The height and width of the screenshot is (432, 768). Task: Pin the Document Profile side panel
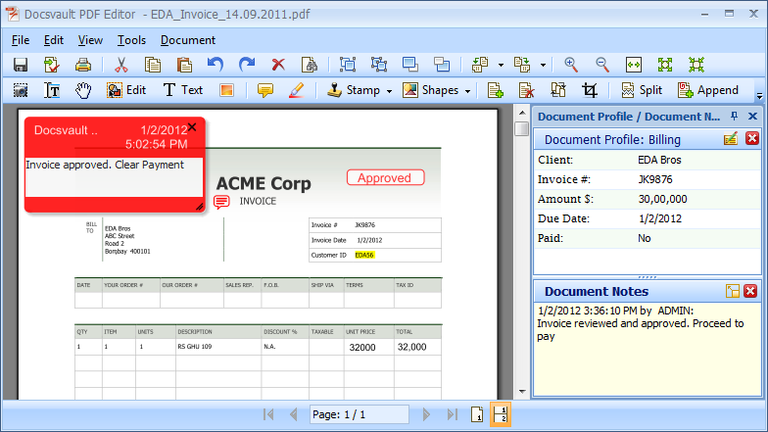tap(734, 116)
